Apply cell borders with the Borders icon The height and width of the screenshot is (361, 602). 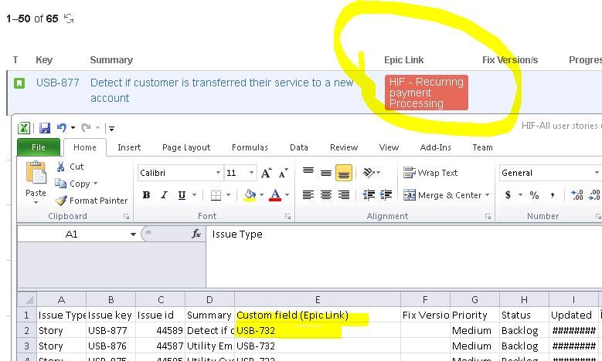216,195
